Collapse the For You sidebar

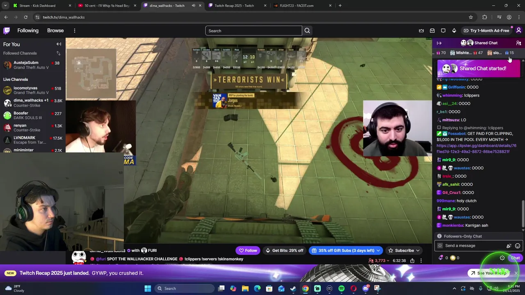pos(59,44)
